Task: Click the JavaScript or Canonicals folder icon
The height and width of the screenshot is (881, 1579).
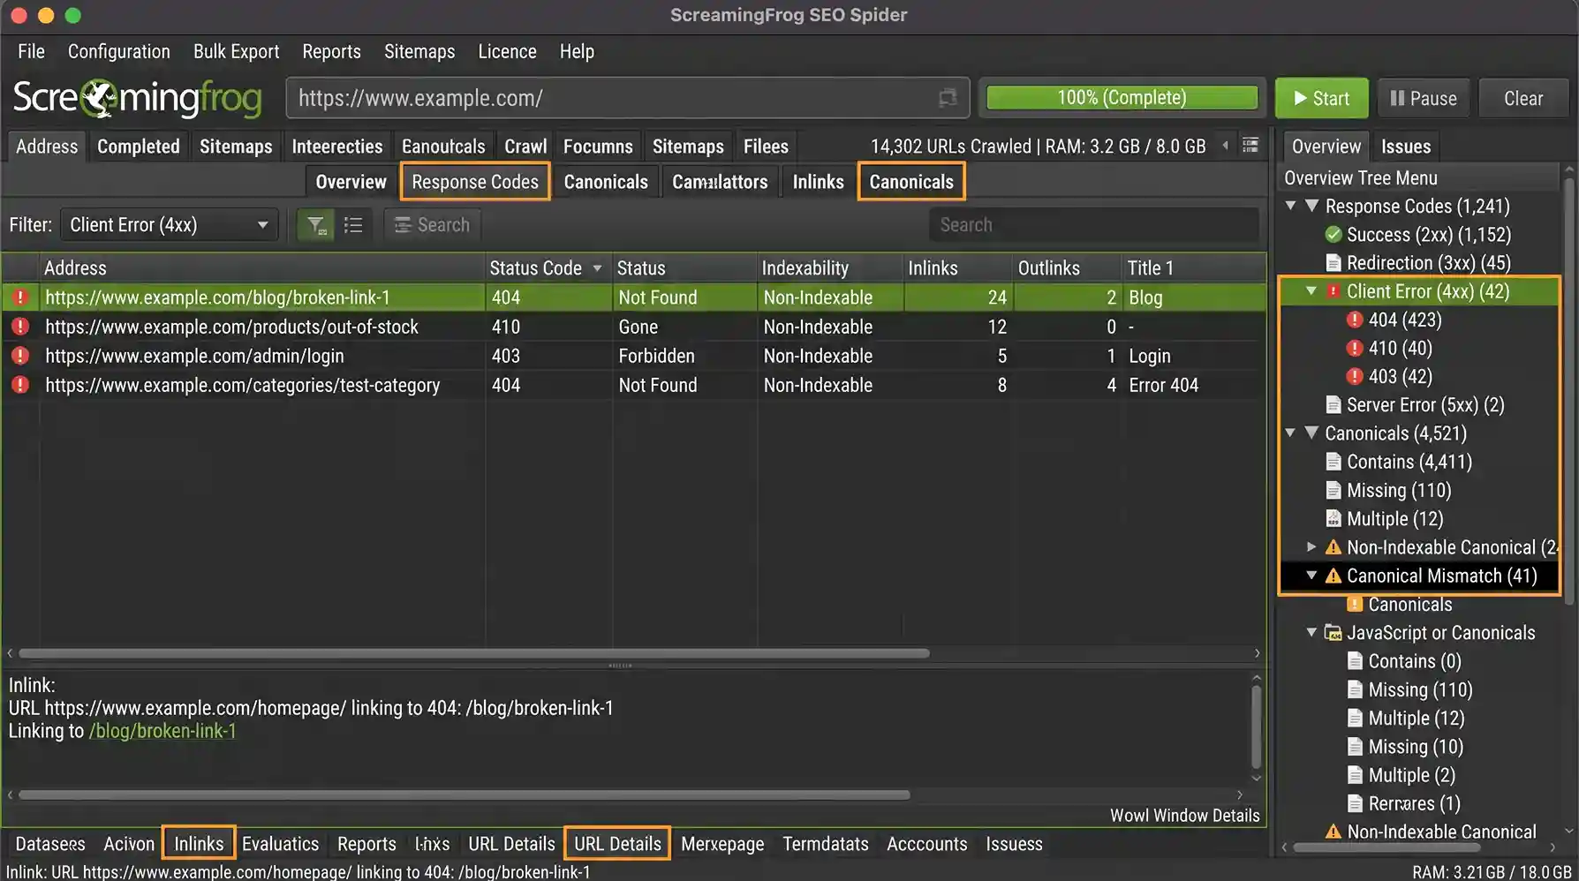Action: (1333, 633)
